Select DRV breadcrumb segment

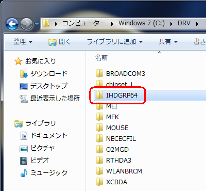point(184,23)
